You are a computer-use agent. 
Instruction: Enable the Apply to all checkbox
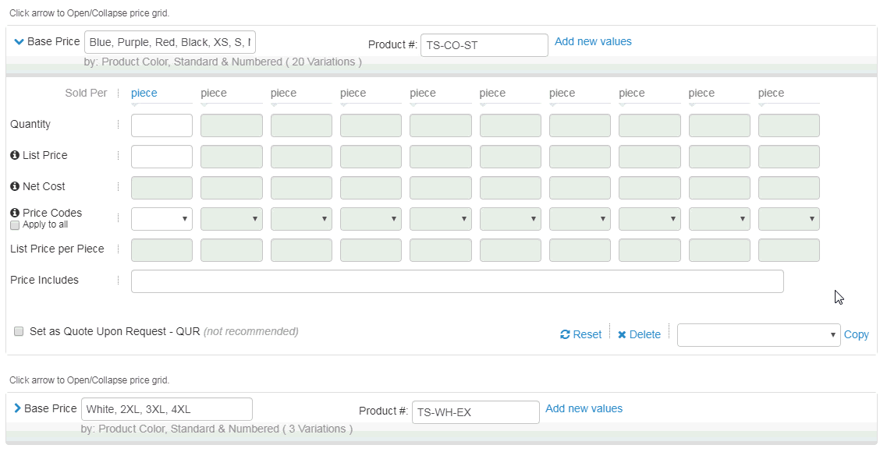[x=15, y=225]
